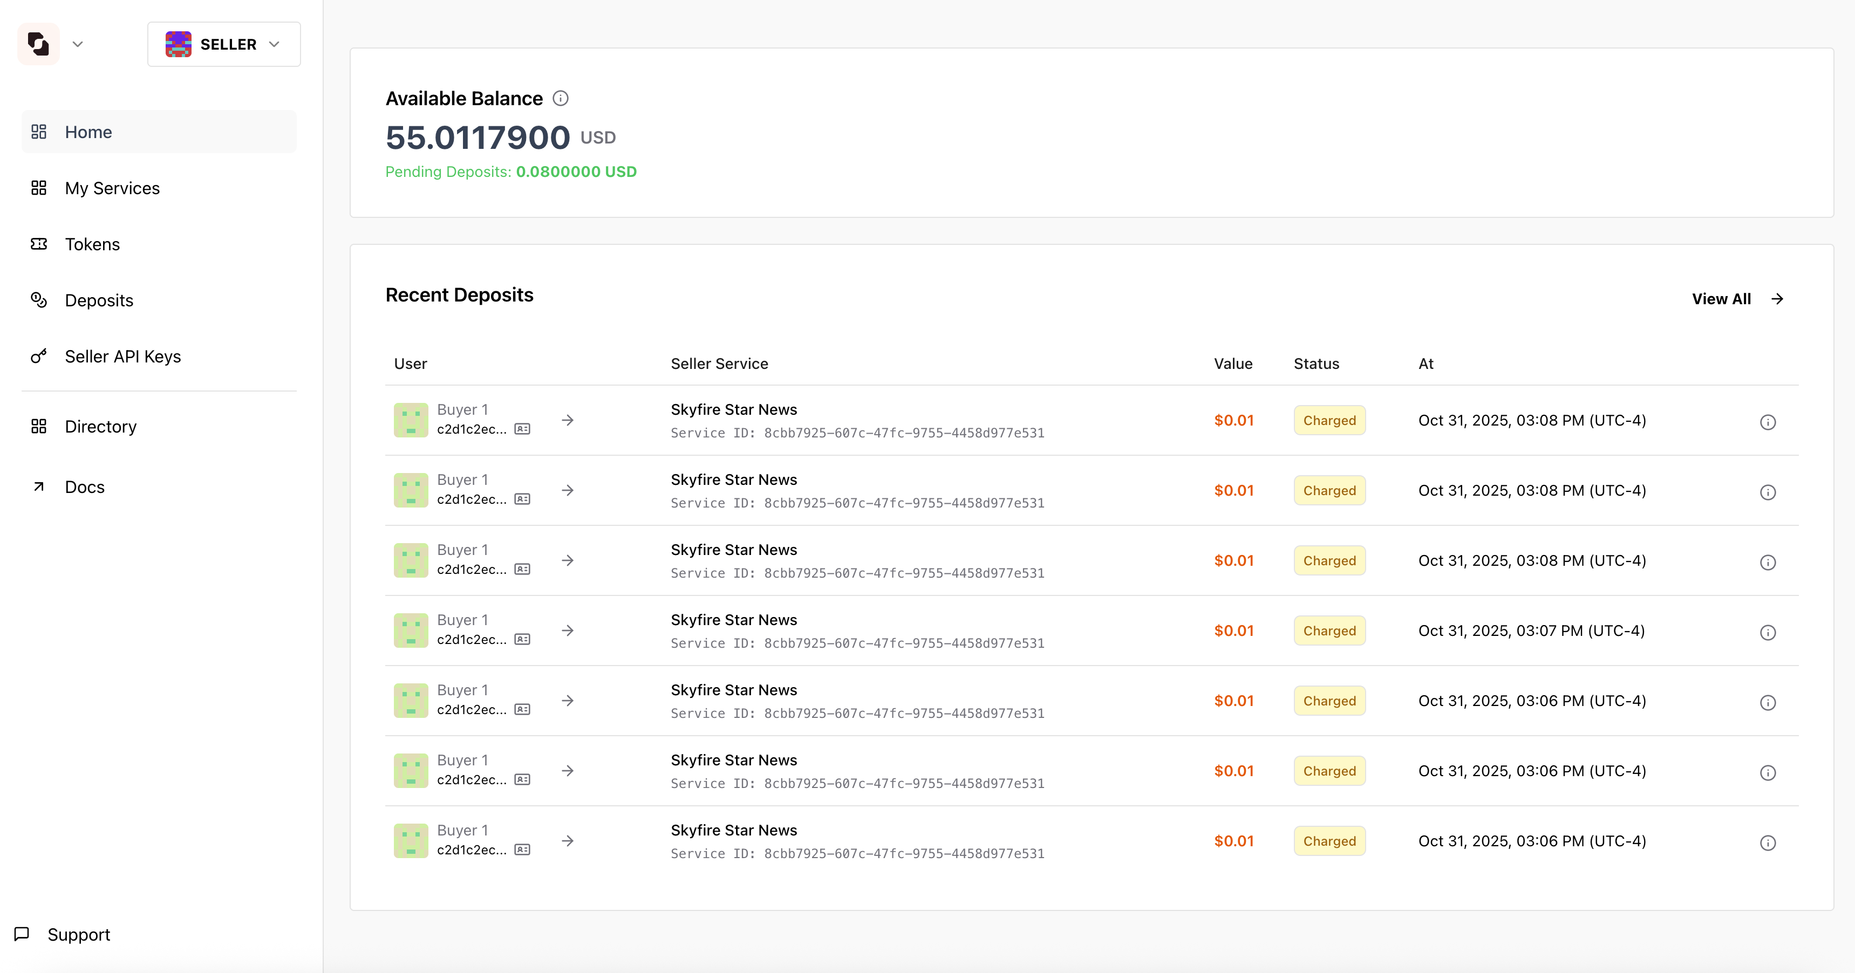Open the Available Balance info tooltip icon

(561, 98)
